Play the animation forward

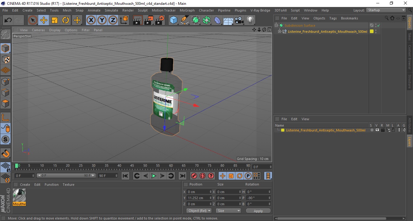[x=154, y=176]
